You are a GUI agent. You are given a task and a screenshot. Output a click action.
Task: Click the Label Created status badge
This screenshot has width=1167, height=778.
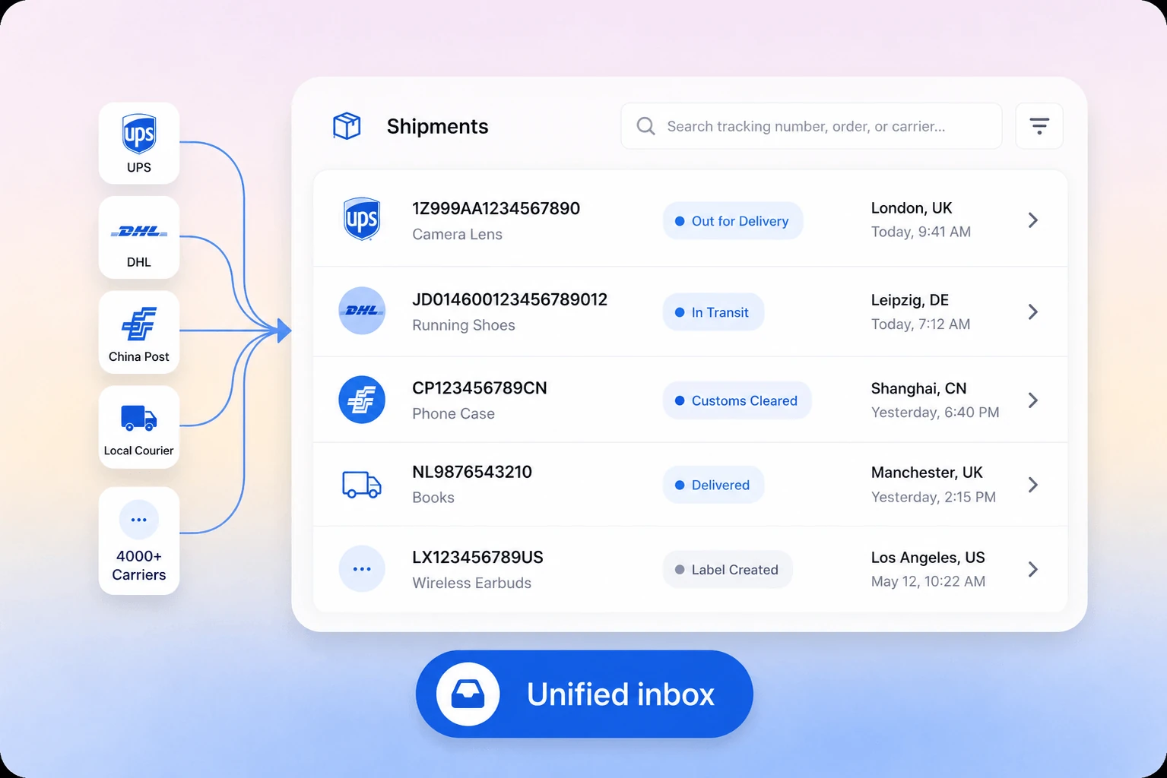click(728, 570)
